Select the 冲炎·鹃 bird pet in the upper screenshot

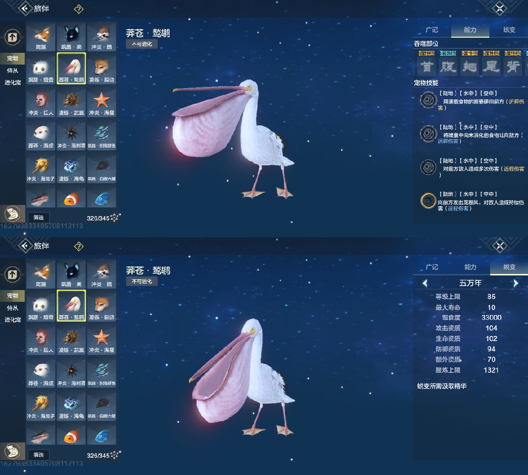coord(102,37)
